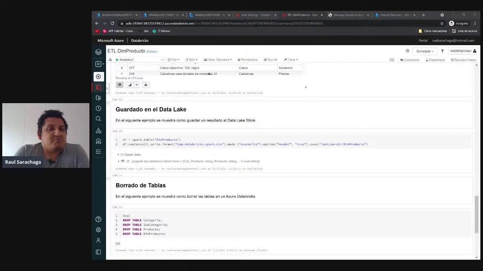
Task: Click the ETL DimProducto notebook title
Action: tap(126, 51)
